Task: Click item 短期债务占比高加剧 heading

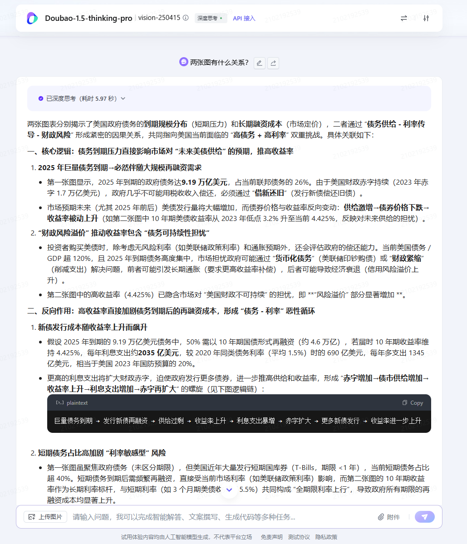Action: click(102, 453)
